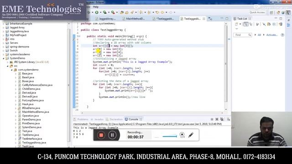Viewport: 292px width, 164px height.
Task: Click the editor vertical scrollbar
Action: pos(226,64)
